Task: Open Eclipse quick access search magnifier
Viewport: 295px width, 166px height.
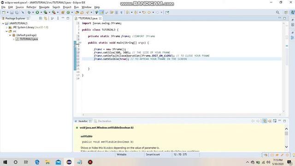Action: tap(277, 12)
